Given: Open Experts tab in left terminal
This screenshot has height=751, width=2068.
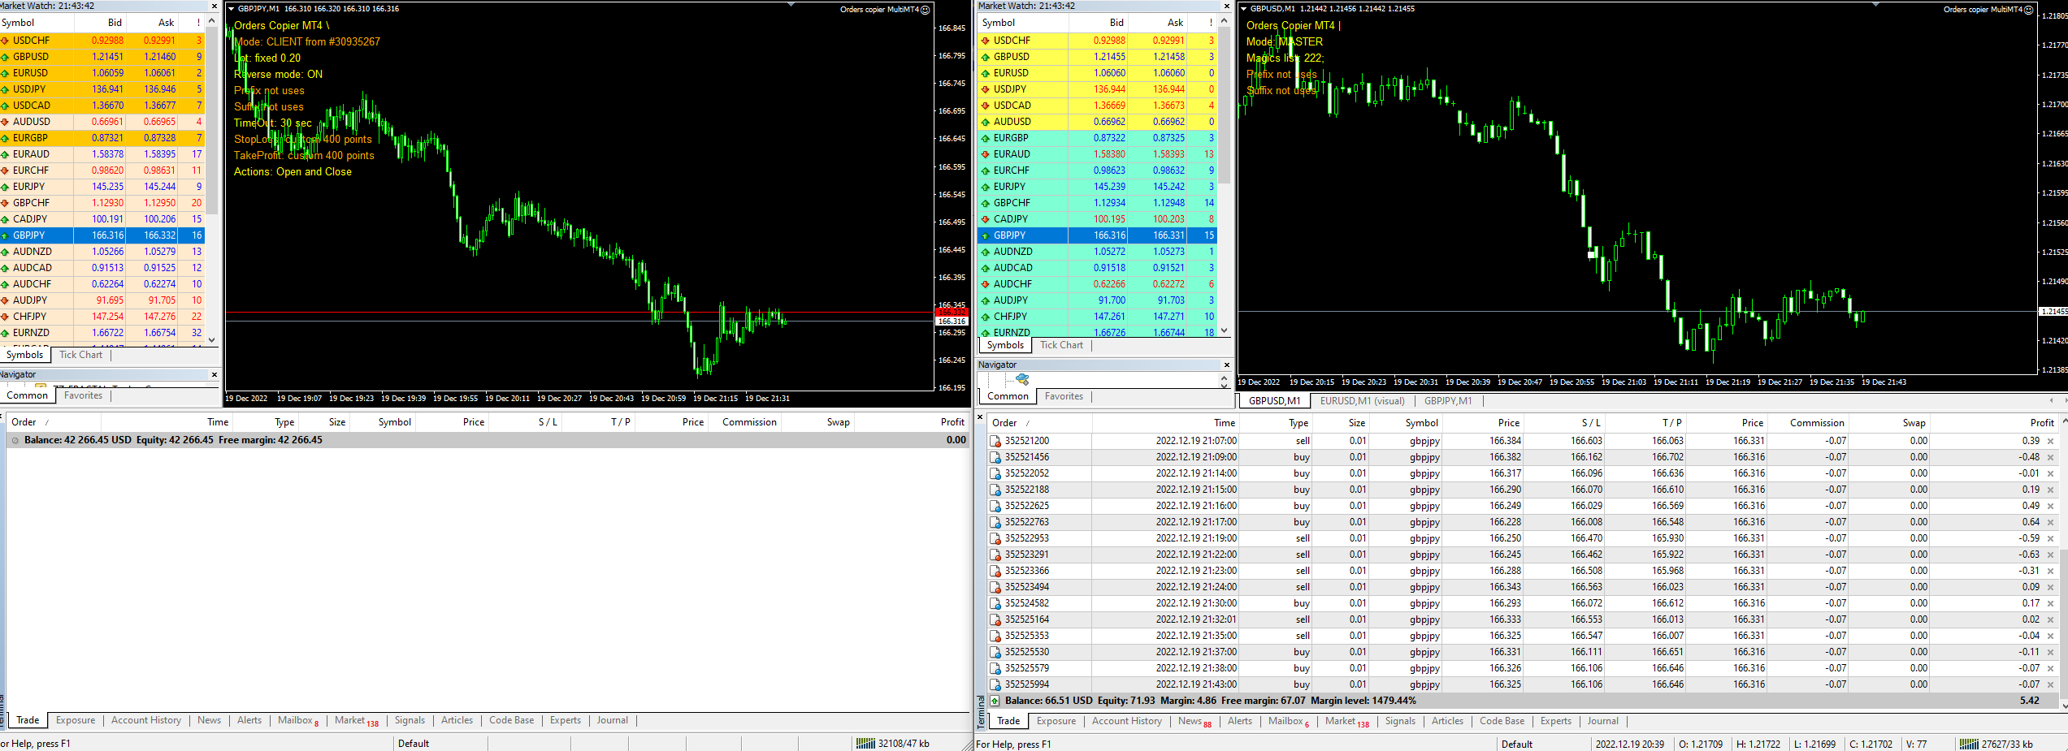Looking at the screenshot, I should click(565, 720).
